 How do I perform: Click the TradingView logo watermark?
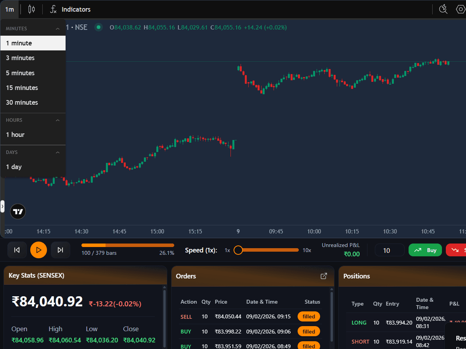[x=18, y=211]
